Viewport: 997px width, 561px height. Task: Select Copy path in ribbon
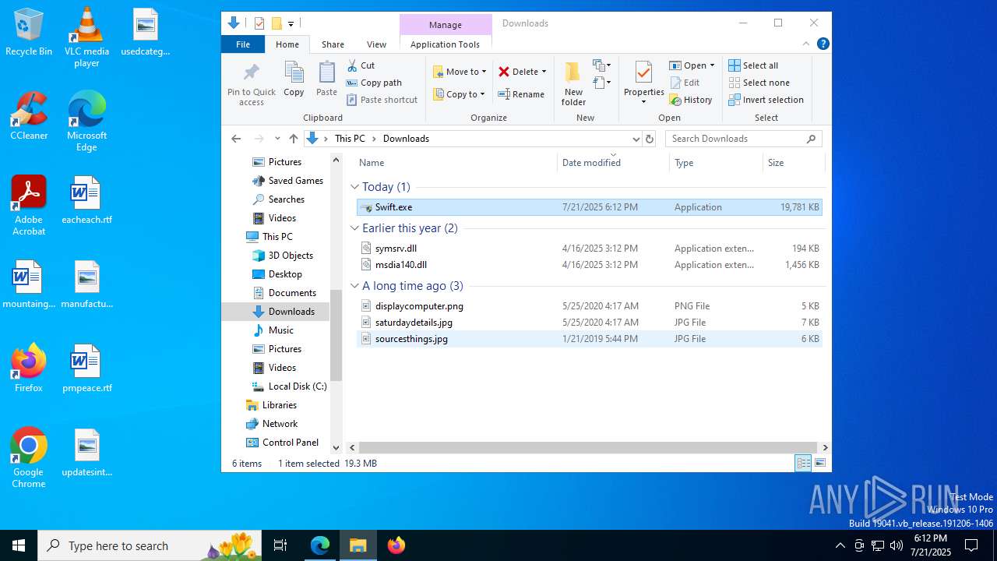(374, 83)
